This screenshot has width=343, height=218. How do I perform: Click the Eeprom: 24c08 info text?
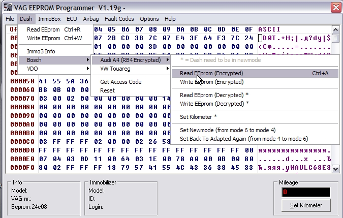[x=29, y=207]
